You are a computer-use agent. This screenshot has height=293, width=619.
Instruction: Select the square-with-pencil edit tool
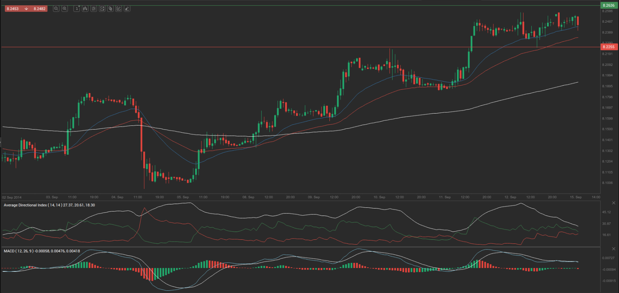(119, 9)
